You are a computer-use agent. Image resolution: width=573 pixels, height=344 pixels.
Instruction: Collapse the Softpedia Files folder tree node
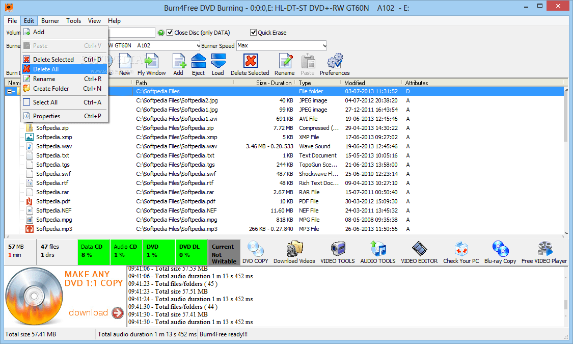click(x=10, y=91)
